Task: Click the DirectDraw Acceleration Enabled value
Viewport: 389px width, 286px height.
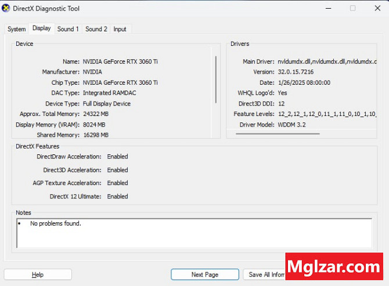Action: point(118,157)
